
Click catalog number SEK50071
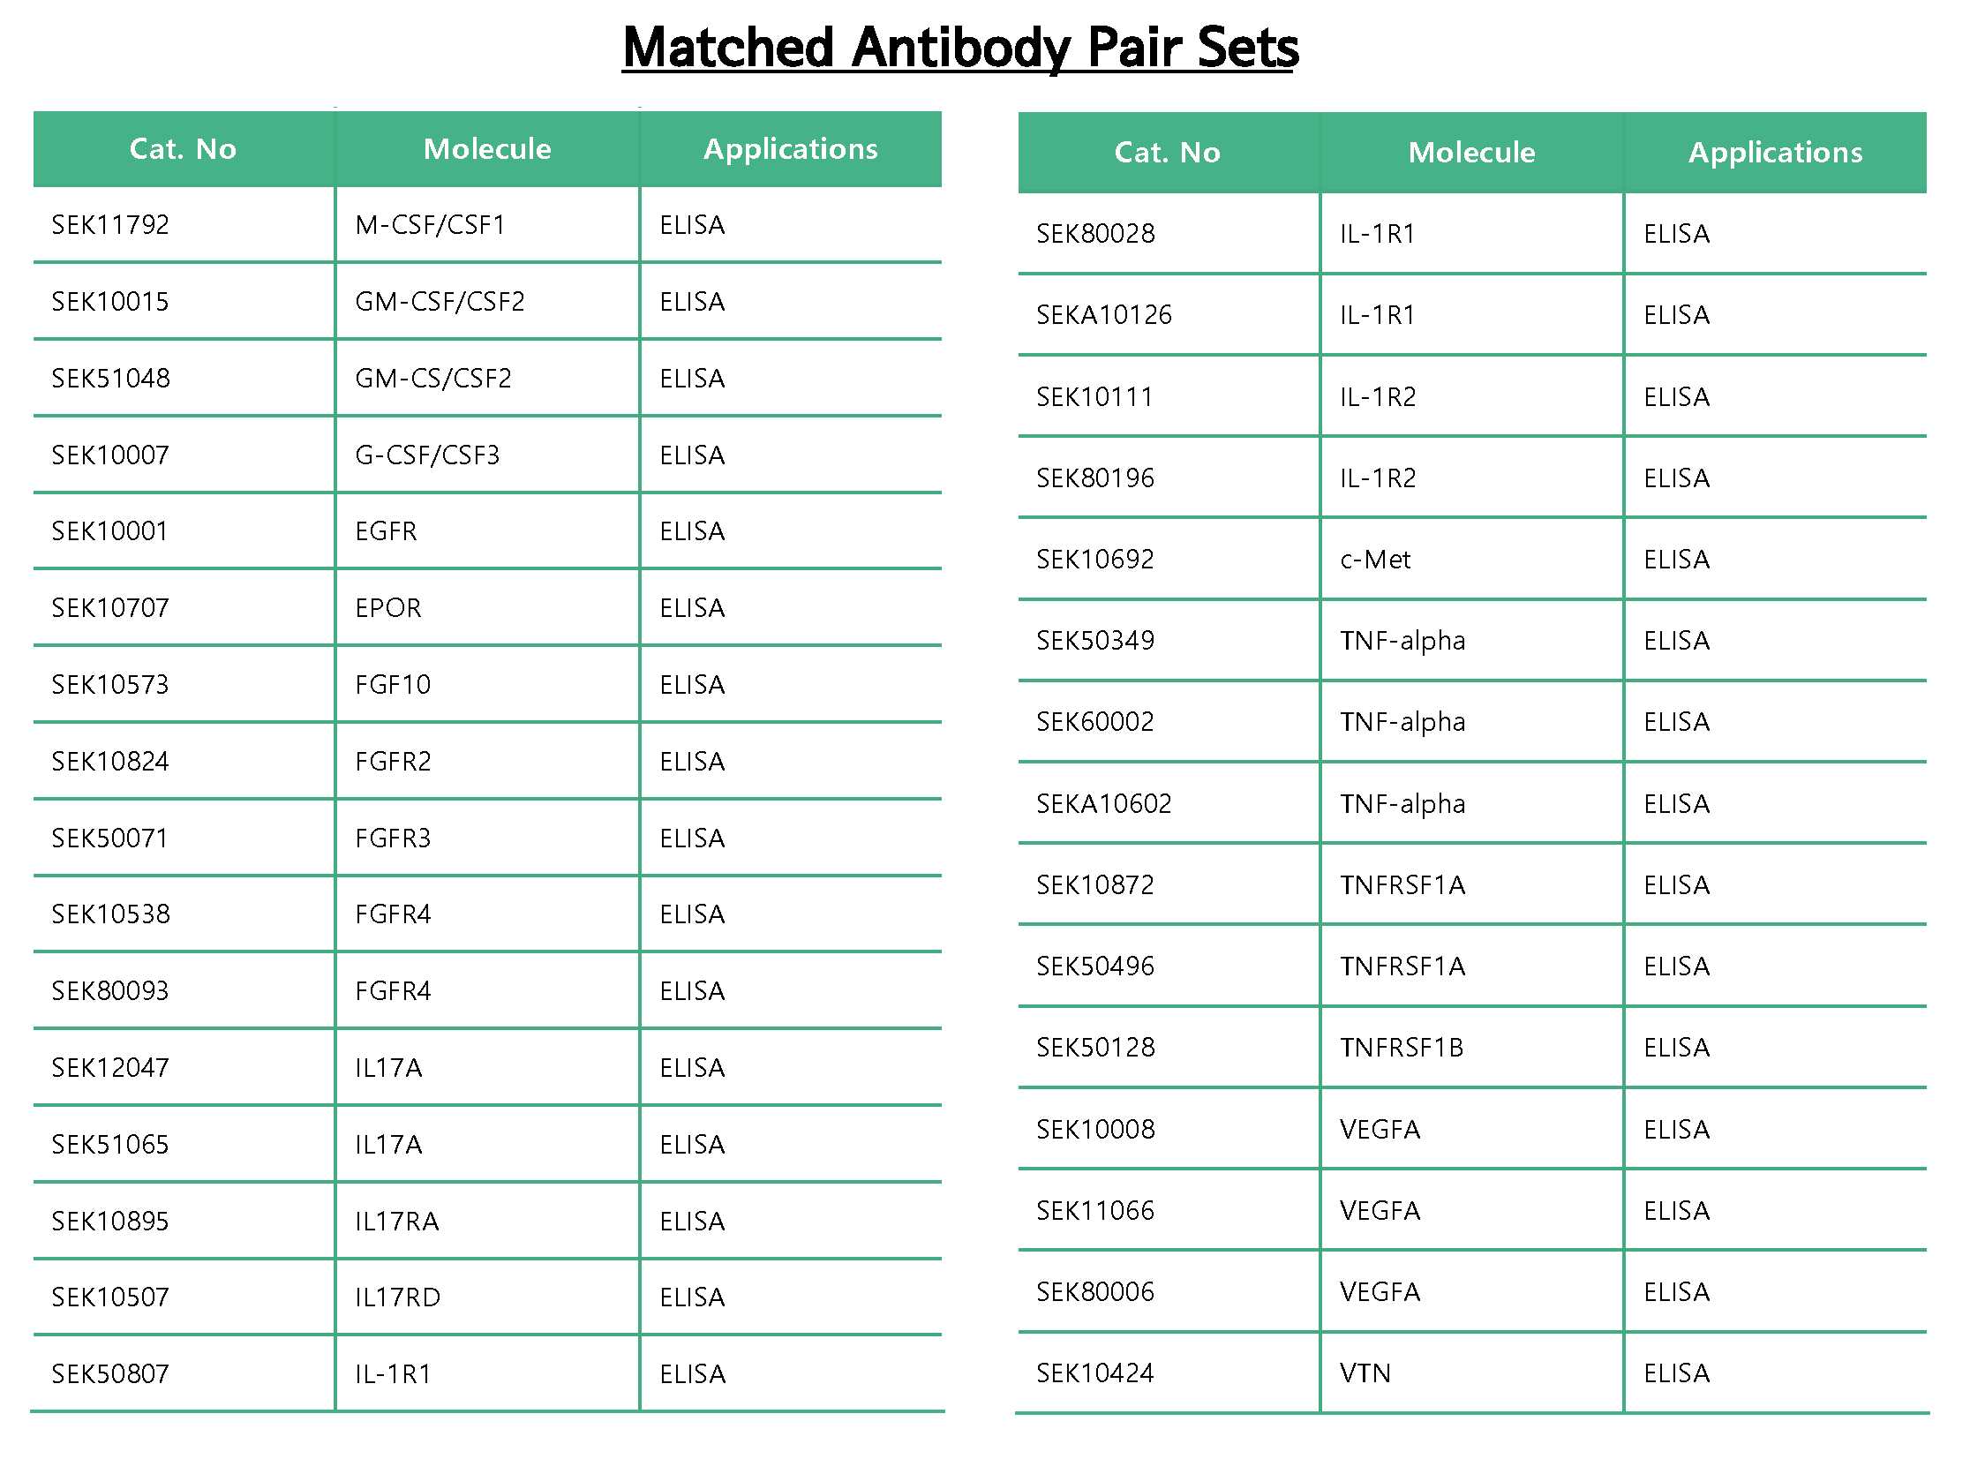(110, 839)
